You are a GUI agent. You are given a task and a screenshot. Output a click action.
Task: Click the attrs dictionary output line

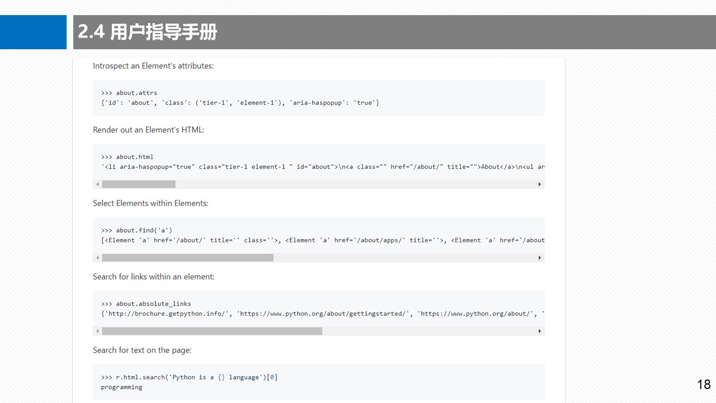tap(240, 103)
